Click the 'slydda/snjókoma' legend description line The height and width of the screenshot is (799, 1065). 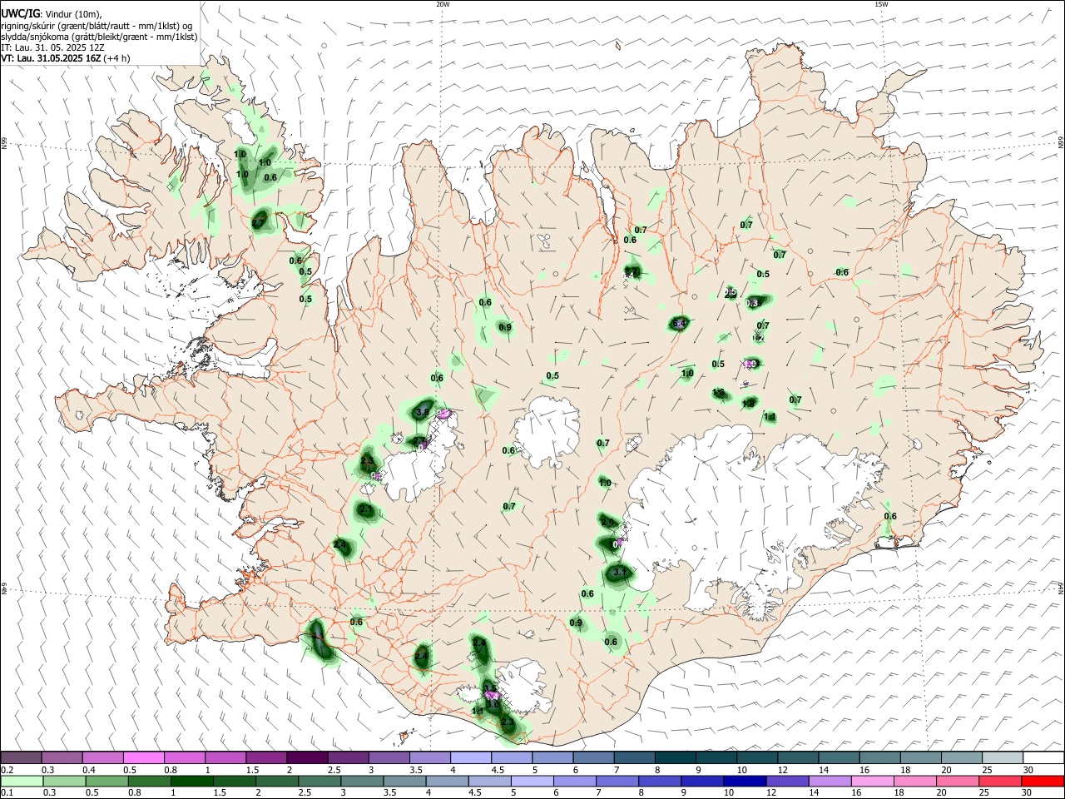point(99,37)
